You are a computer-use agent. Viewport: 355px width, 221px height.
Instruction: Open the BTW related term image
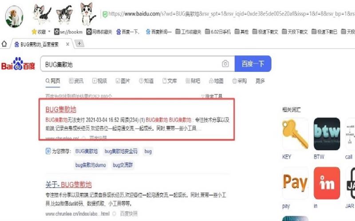[327, 134]
